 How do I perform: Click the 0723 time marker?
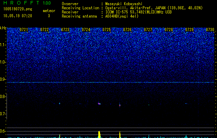coord(65,30)
